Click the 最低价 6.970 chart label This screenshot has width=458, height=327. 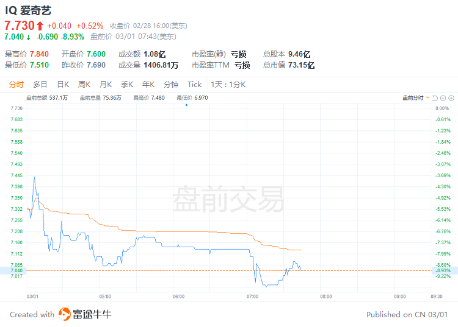[x=192, y=98]
